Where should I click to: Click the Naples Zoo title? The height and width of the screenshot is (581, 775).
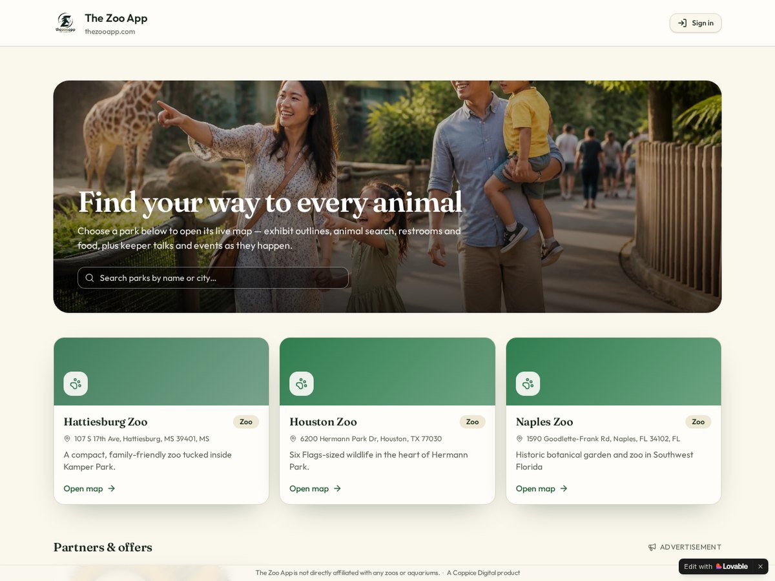point(544,422)
